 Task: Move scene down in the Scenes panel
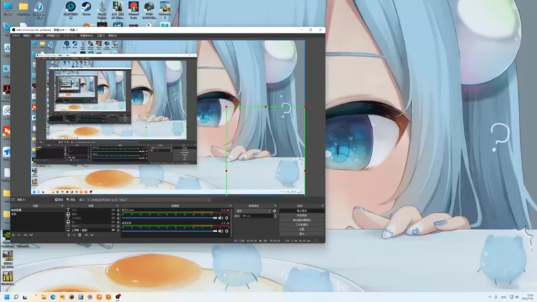31,236
